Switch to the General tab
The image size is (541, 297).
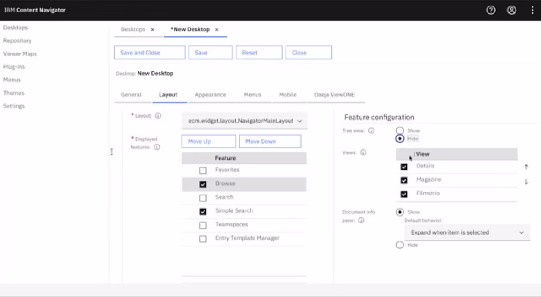coord(131,95)
